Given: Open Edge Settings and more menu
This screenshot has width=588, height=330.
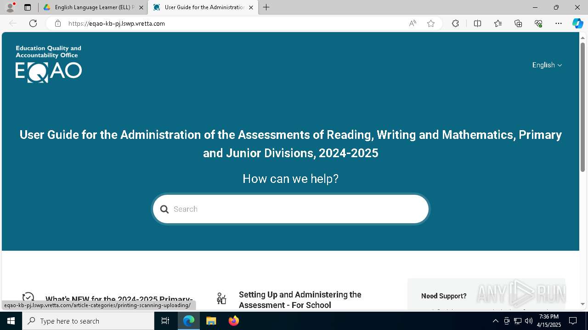Looking at the screenshot, I should coord(559,23).
